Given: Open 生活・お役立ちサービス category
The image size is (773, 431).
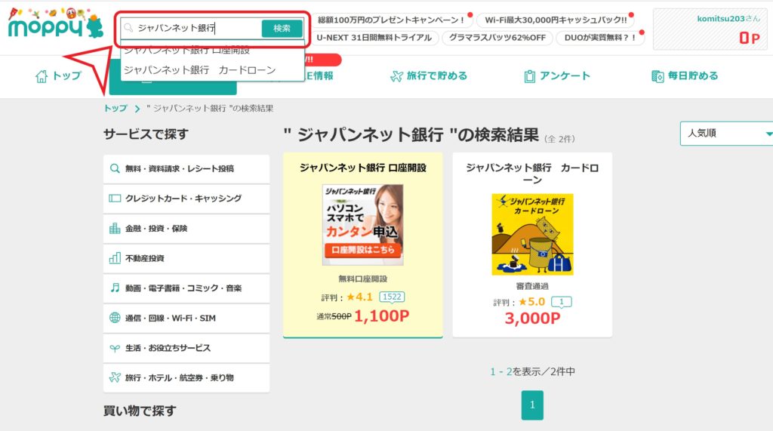Looking at the screenshot, I should tap(186, 348).
